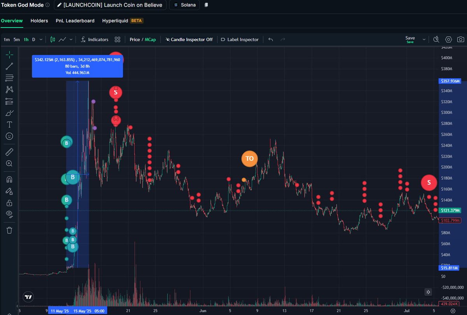Take a chart snapshot with camera icon
Viewport: 467px width, 315px height.
[x=460, y=39]
